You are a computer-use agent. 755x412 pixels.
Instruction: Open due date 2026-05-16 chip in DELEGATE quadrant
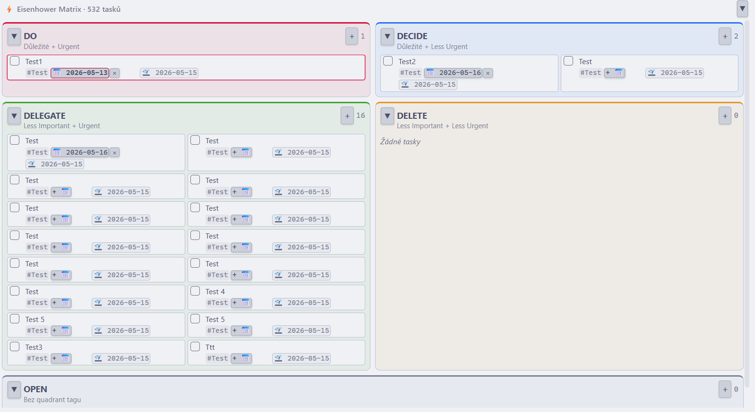[80, 152]
